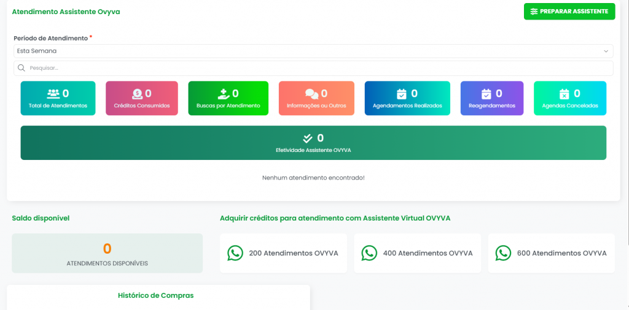Click the coin icon on Créditos Consumidos card
629x310 pixels.
pos(137,94)
